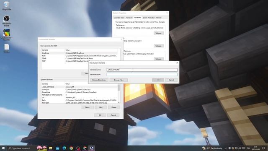The image size is (268, 151).
Task: Click Cancel in Environment Variables window
Action: tap(113, 115)
